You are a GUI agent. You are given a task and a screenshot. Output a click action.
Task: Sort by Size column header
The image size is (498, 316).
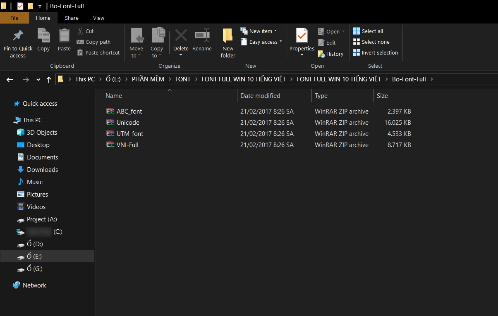394,95
